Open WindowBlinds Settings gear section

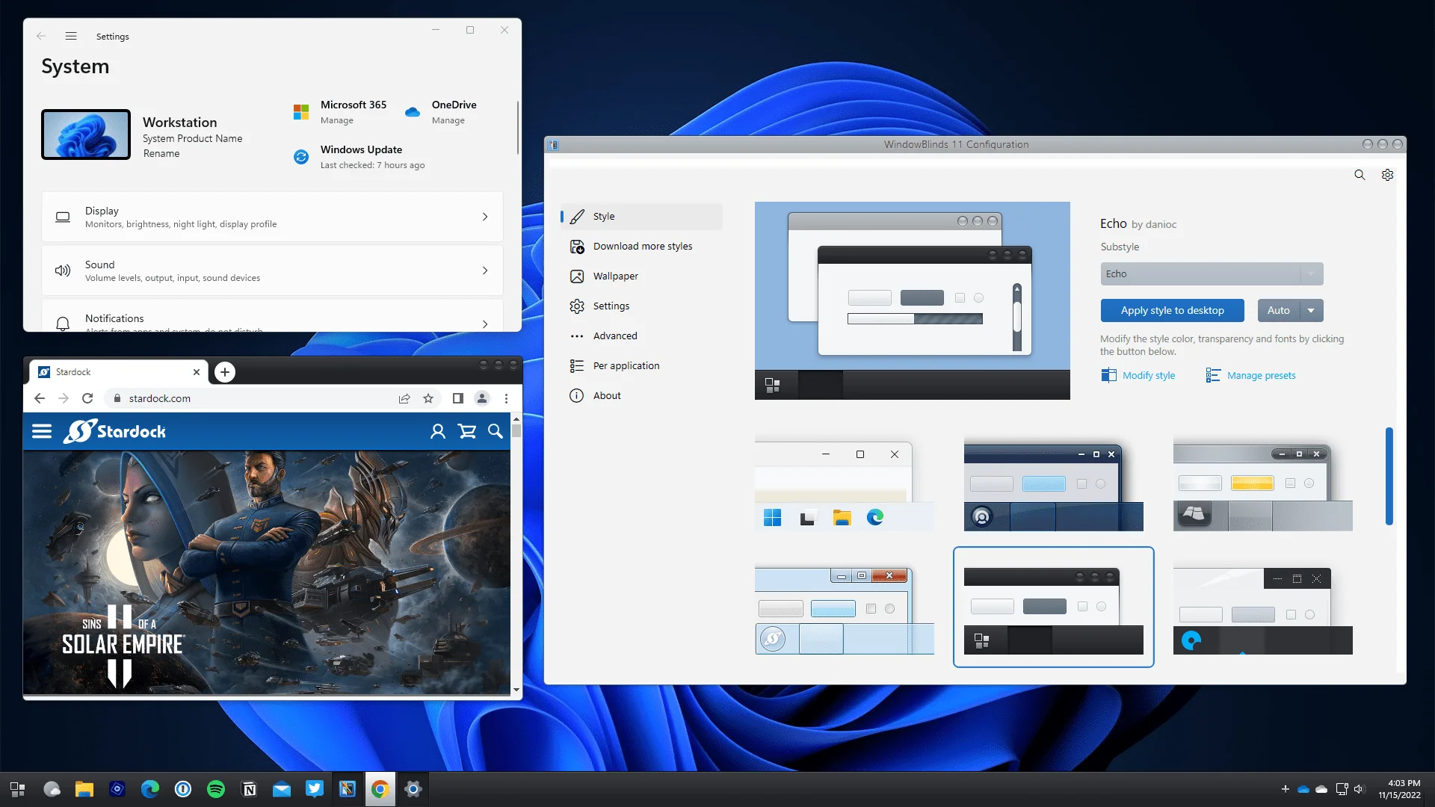pos(611,306)
